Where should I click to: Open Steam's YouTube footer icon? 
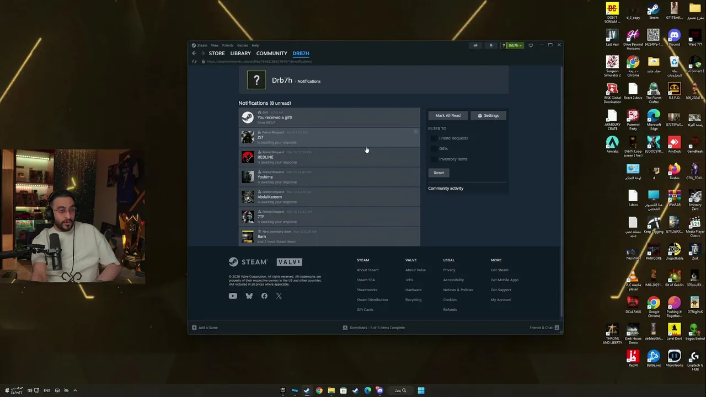click(x=233, y=296)
